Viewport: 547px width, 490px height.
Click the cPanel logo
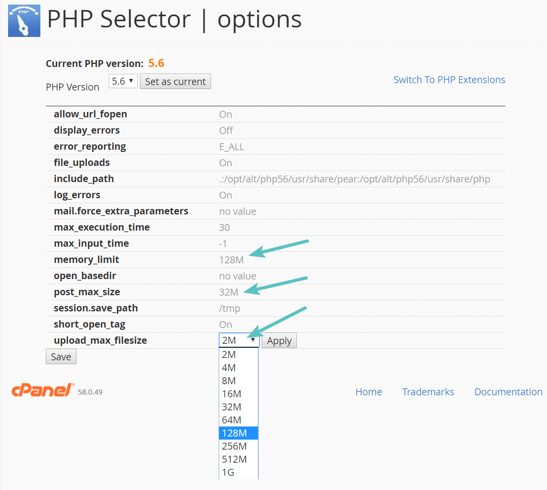[x=42, y=390]
